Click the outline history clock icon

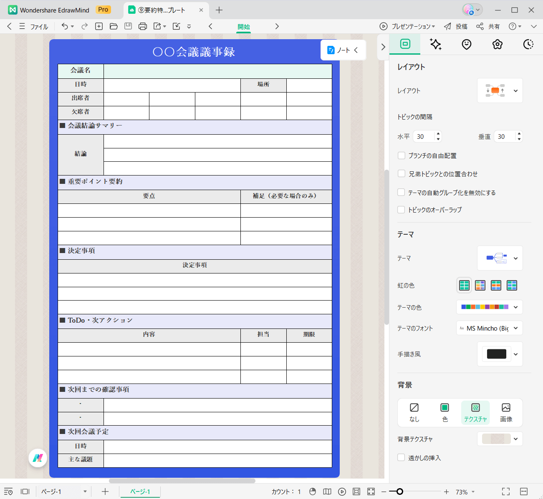(528, 45)
